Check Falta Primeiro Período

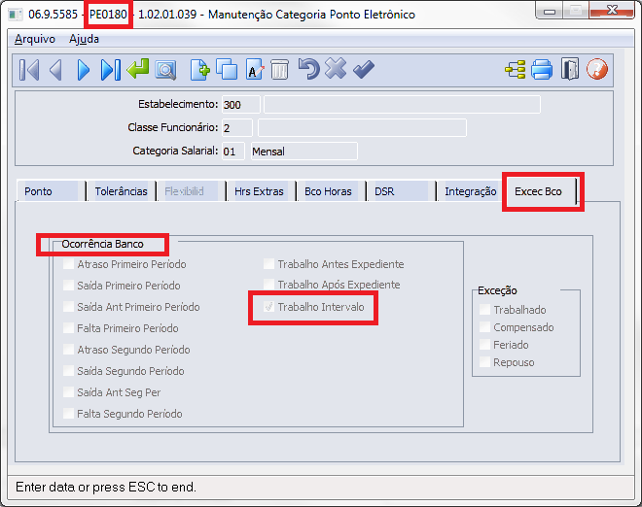tap(68, 328)
